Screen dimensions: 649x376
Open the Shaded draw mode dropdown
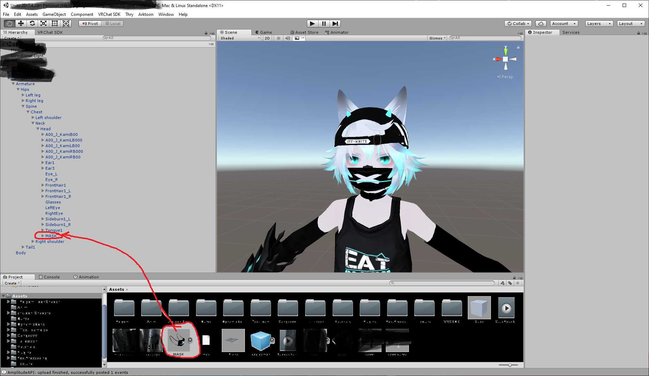tap(240, 38)
